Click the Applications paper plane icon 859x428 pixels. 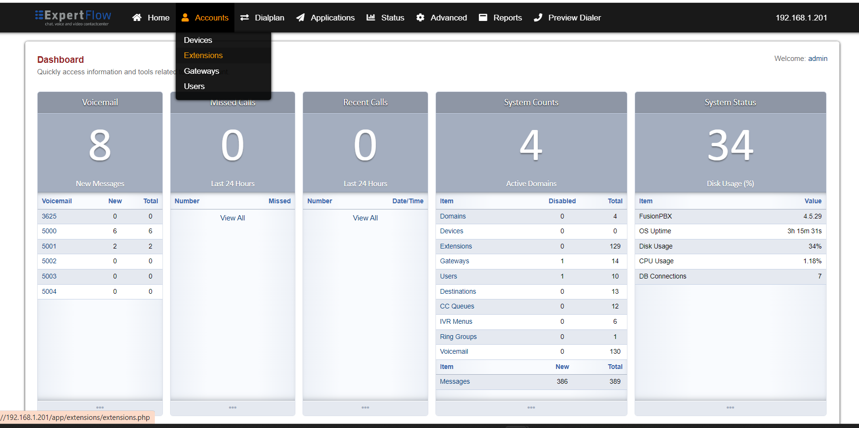tap(300, 18)
